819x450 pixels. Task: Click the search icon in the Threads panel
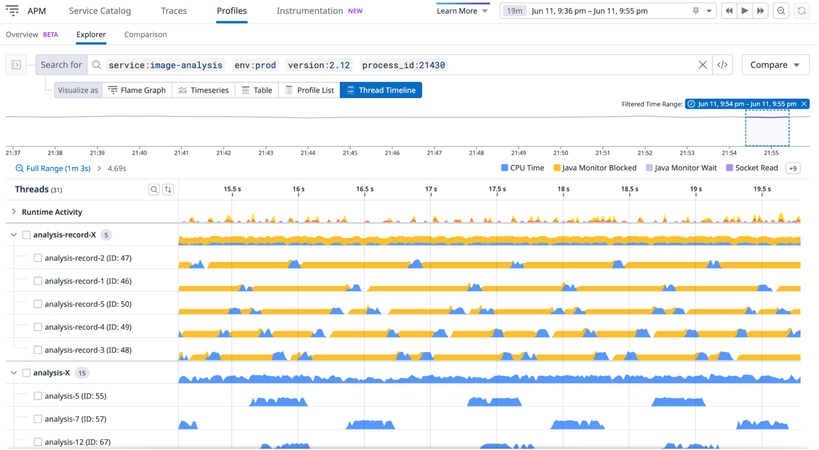(154, 189)
